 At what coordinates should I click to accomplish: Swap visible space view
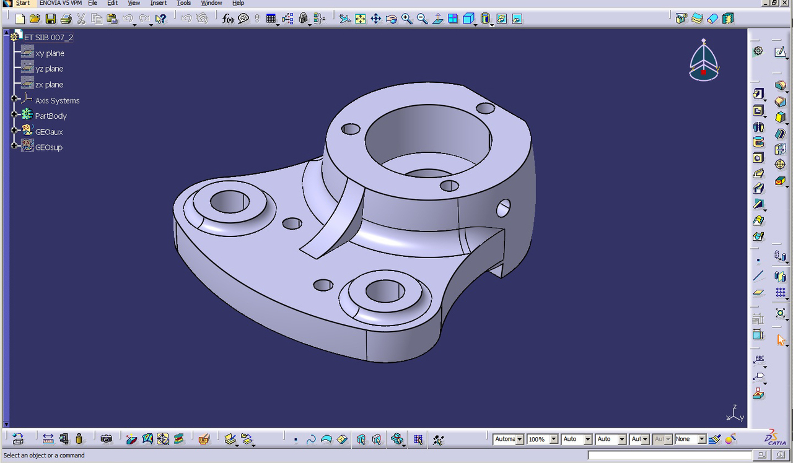[x=517, y=19]
